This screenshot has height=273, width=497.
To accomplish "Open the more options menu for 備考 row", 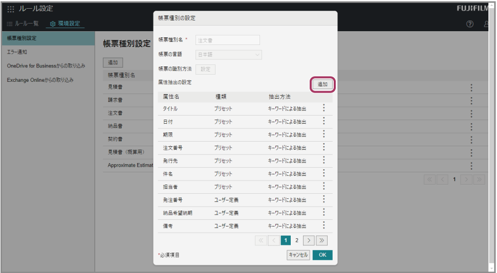I will [323, 225].
